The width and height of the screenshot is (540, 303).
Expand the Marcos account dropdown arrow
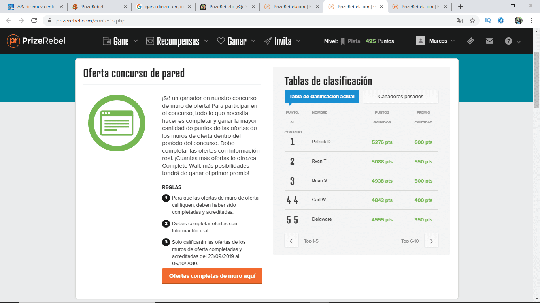tap(453, 41)
